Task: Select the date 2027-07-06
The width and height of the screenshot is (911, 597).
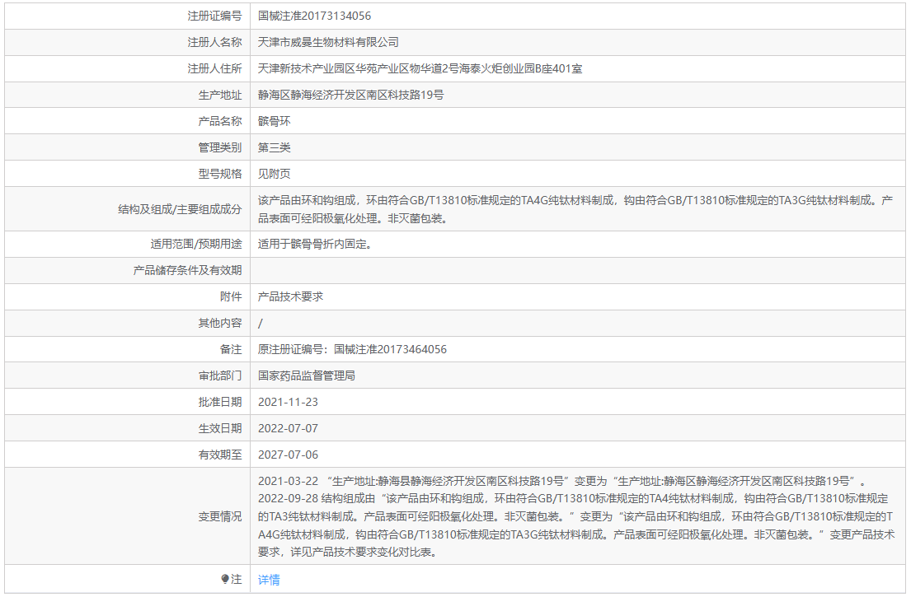Action: 289,455
